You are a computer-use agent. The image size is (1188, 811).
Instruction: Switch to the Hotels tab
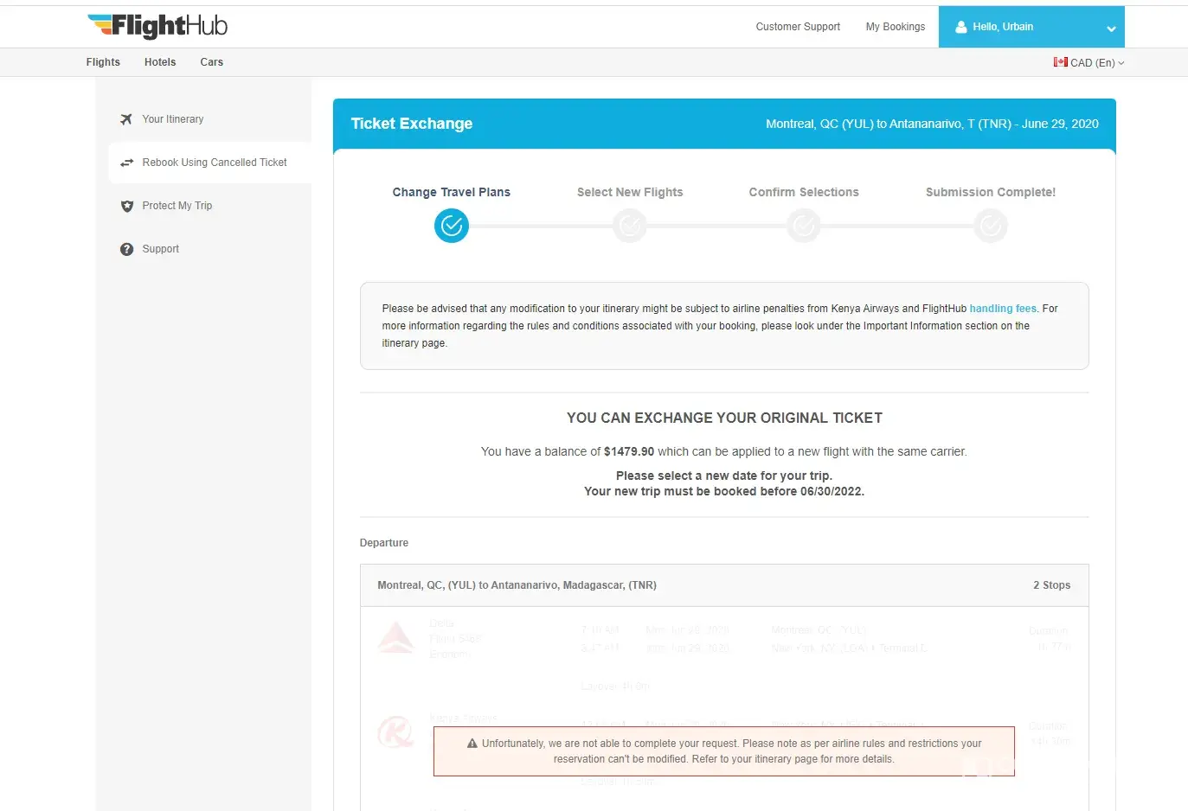coord(160,62)
